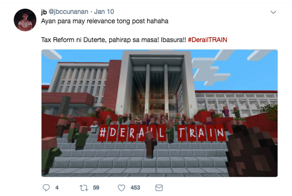Image resolution: width=292 pixels, height=196 pixels.
Task: Send tweet via the envelope message icon
Action: [159, 188]
